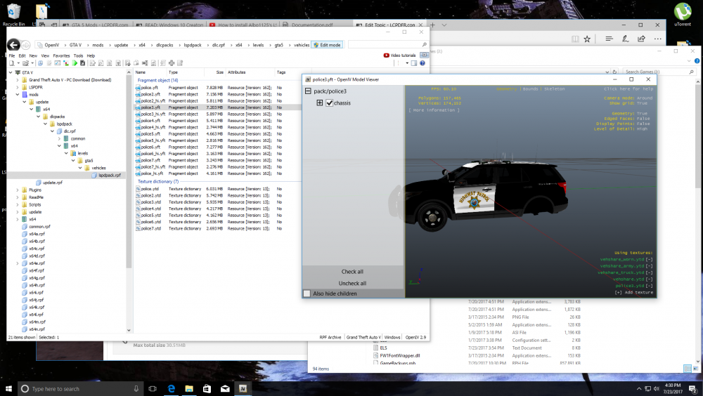This screenshot has height=396, width=703.
Task: Uncheck the chassis checkbox
Action: [x=329, y=103]
